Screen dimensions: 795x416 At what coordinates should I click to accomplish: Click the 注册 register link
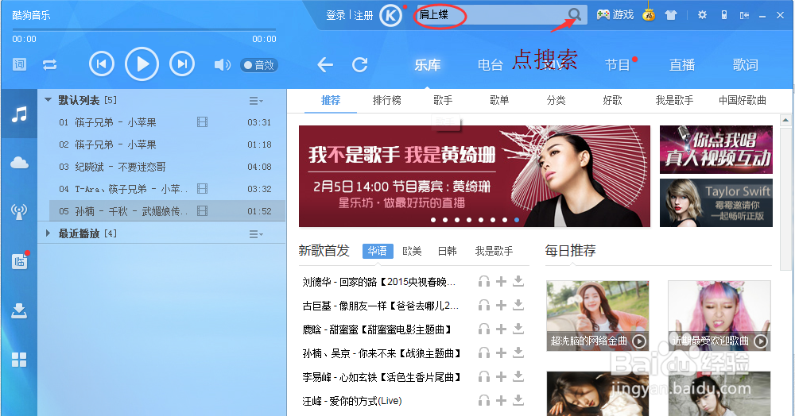coord(363,15)
